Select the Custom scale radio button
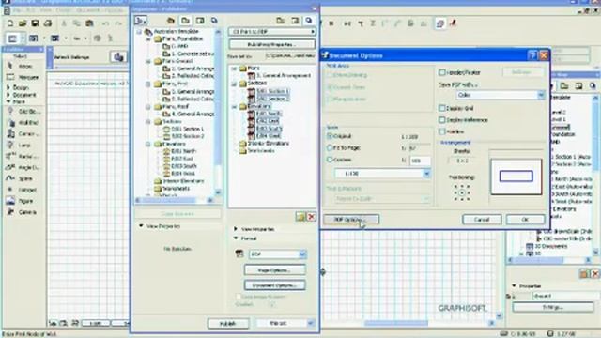The width and height of the screenshot is (601, 338). coord(330,160)
